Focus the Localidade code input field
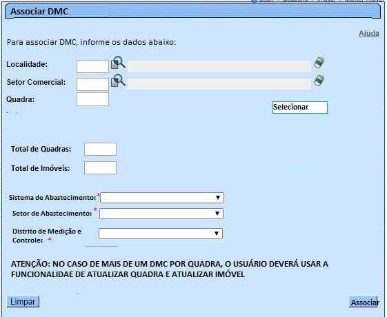 pyautogui.click(x=92, y=66)
